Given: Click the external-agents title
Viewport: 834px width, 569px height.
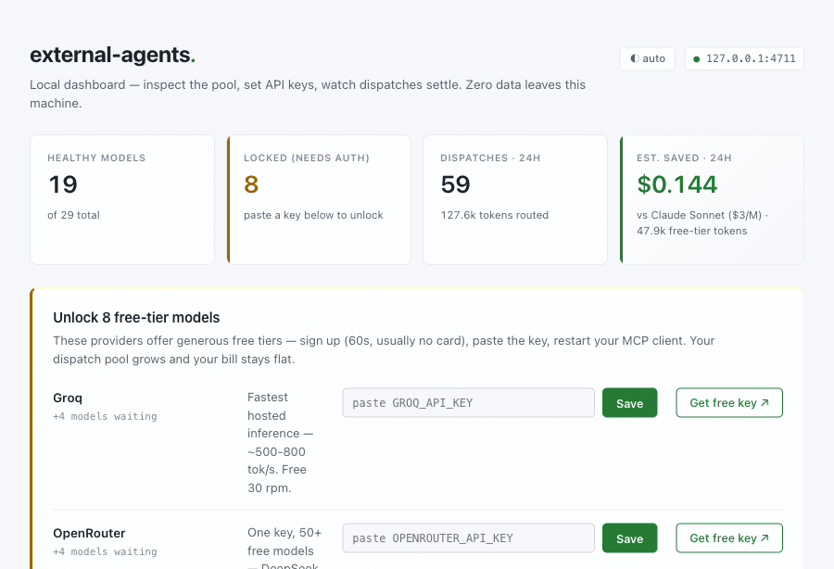Looking at the screenshot, I should 112,55.
